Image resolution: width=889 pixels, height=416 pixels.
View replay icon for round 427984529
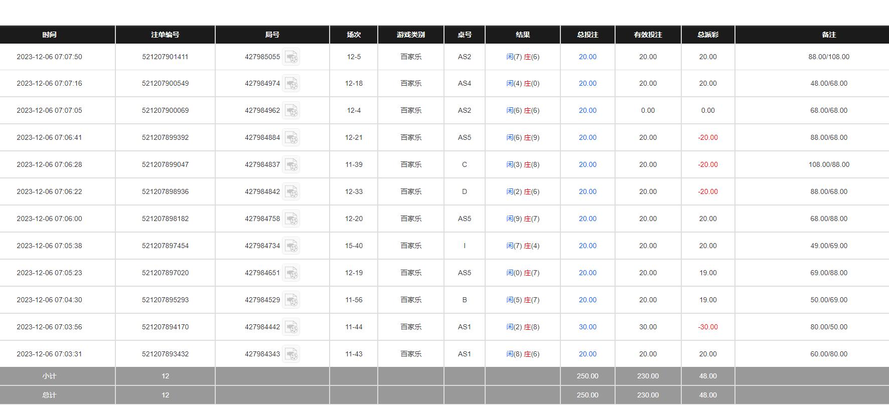[x=291, y=300]
